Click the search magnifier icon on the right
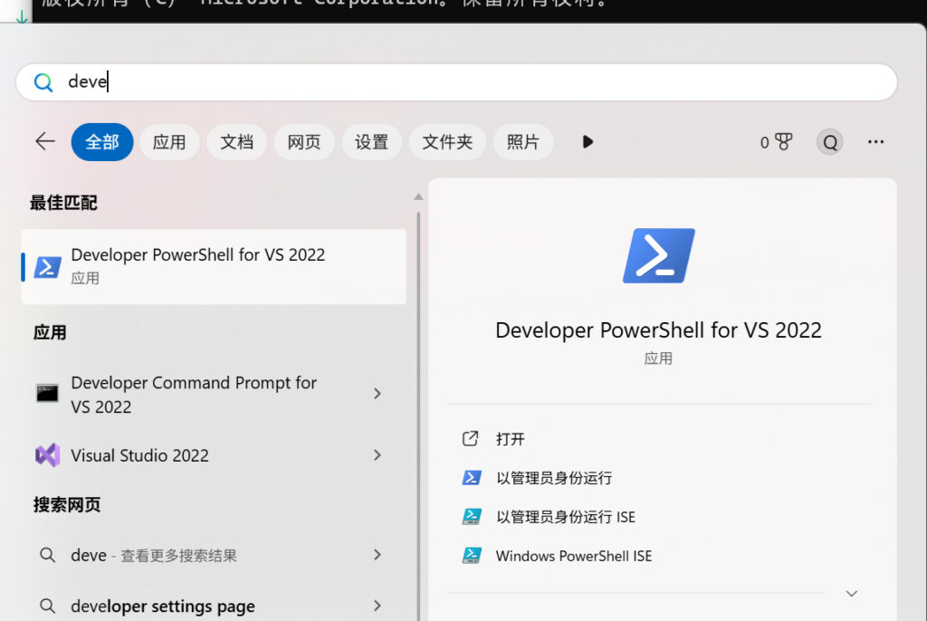The image size is (927, 621). pyautogui.click(x=829, y=142)
